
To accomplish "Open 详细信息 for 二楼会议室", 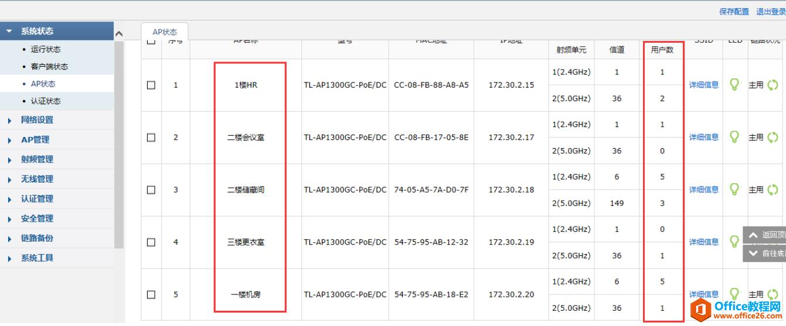I will (704, 138).
